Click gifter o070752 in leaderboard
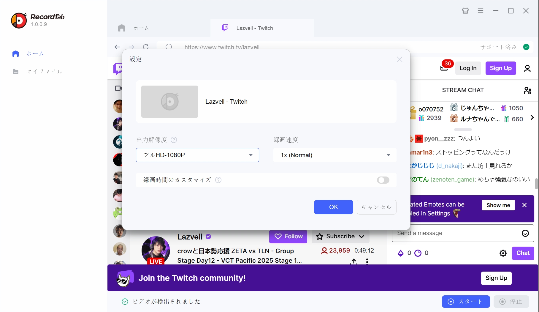The image size is (539, 312). (431, 109)
